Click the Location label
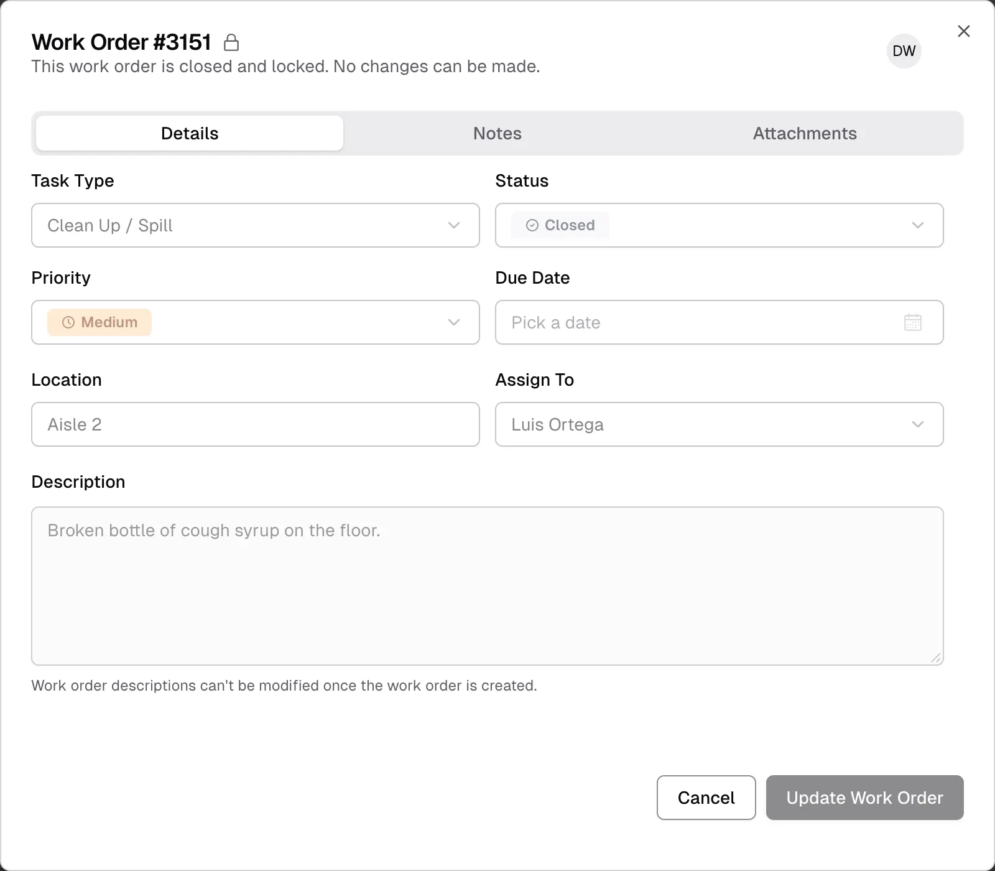Viewport: 995px width, 871px height. point(67,380)
